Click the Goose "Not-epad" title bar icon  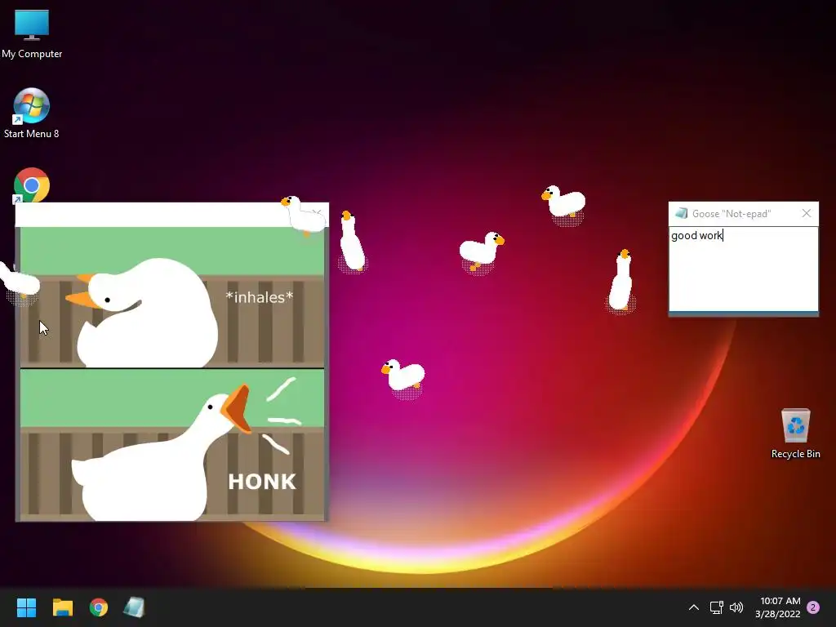(x=681, y=213)
